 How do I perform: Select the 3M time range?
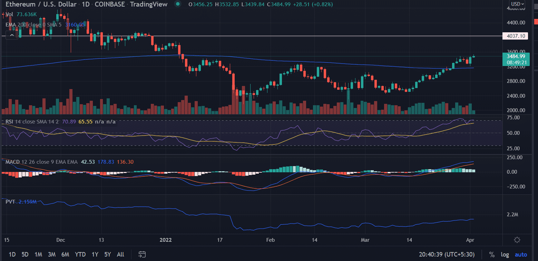(52, 254)
